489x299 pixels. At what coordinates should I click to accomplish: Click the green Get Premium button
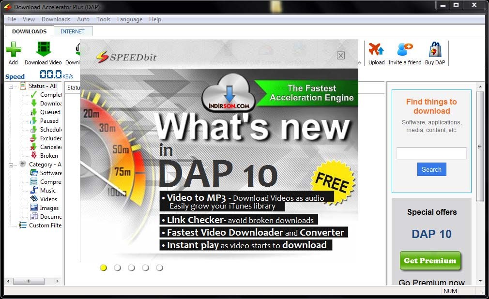click(x=430, y=261)
